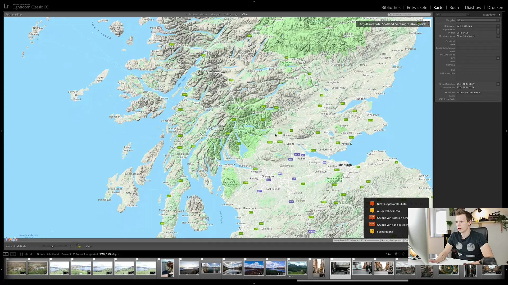Click the action icon beside Dateiname

tap(498, 26)
